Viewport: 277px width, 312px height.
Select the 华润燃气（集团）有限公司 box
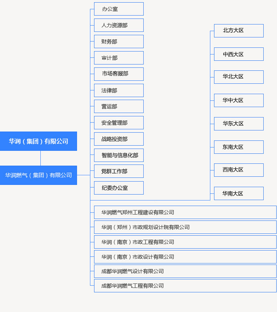coord(39,175)
